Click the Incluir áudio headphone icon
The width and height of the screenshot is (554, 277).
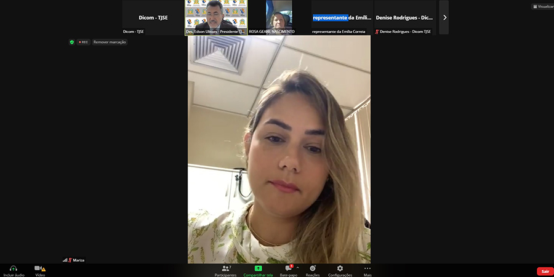pyautogui.click(x=13, y=268)
